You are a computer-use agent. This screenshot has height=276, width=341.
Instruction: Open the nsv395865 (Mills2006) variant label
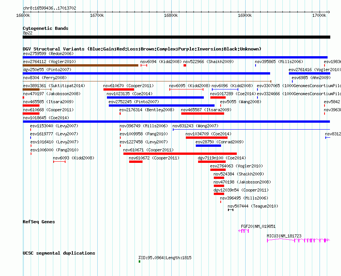pos(279,62)
